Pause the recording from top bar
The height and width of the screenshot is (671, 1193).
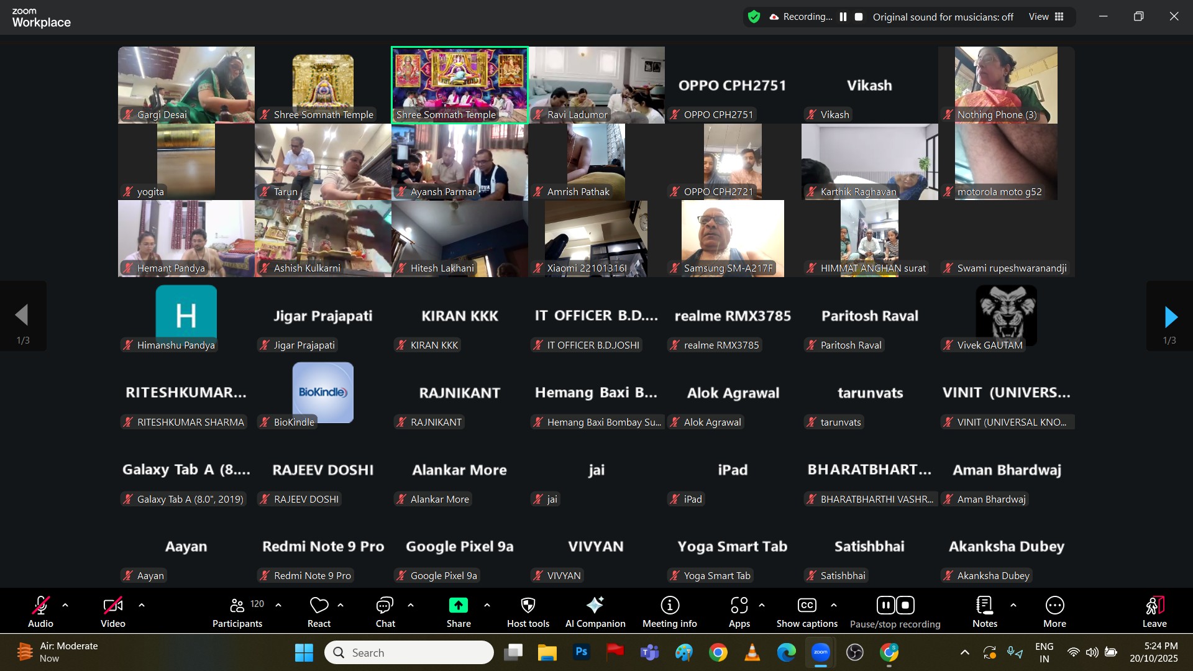coord(843,17)
